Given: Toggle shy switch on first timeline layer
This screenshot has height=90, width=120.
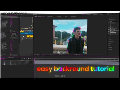Looking at the screenshot, I should click(17, 62).
